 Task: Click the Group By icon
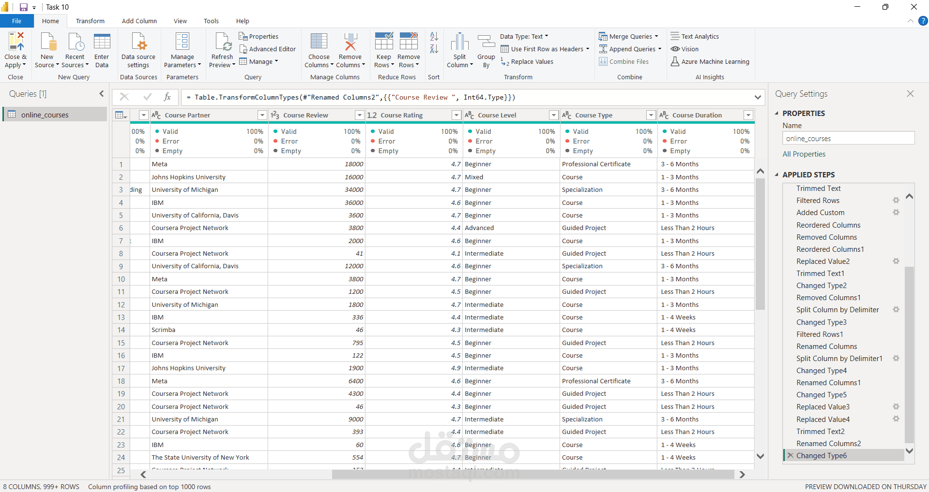(x=486, y=43)
